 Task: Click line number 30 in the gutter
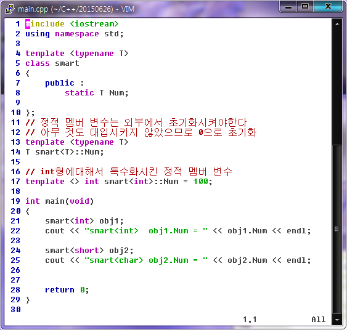[15, 310]
